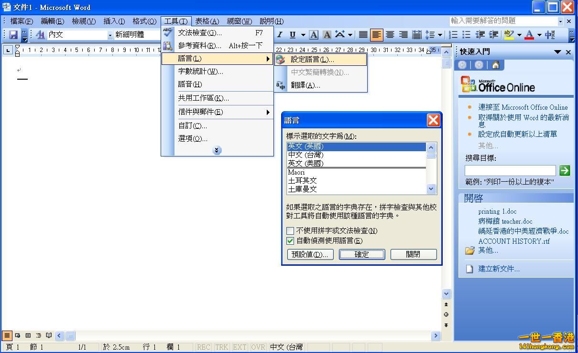The height and width of the screenshot is (353, 578).
Task: Click the bulleted list icon
Action: coord(467,34)
